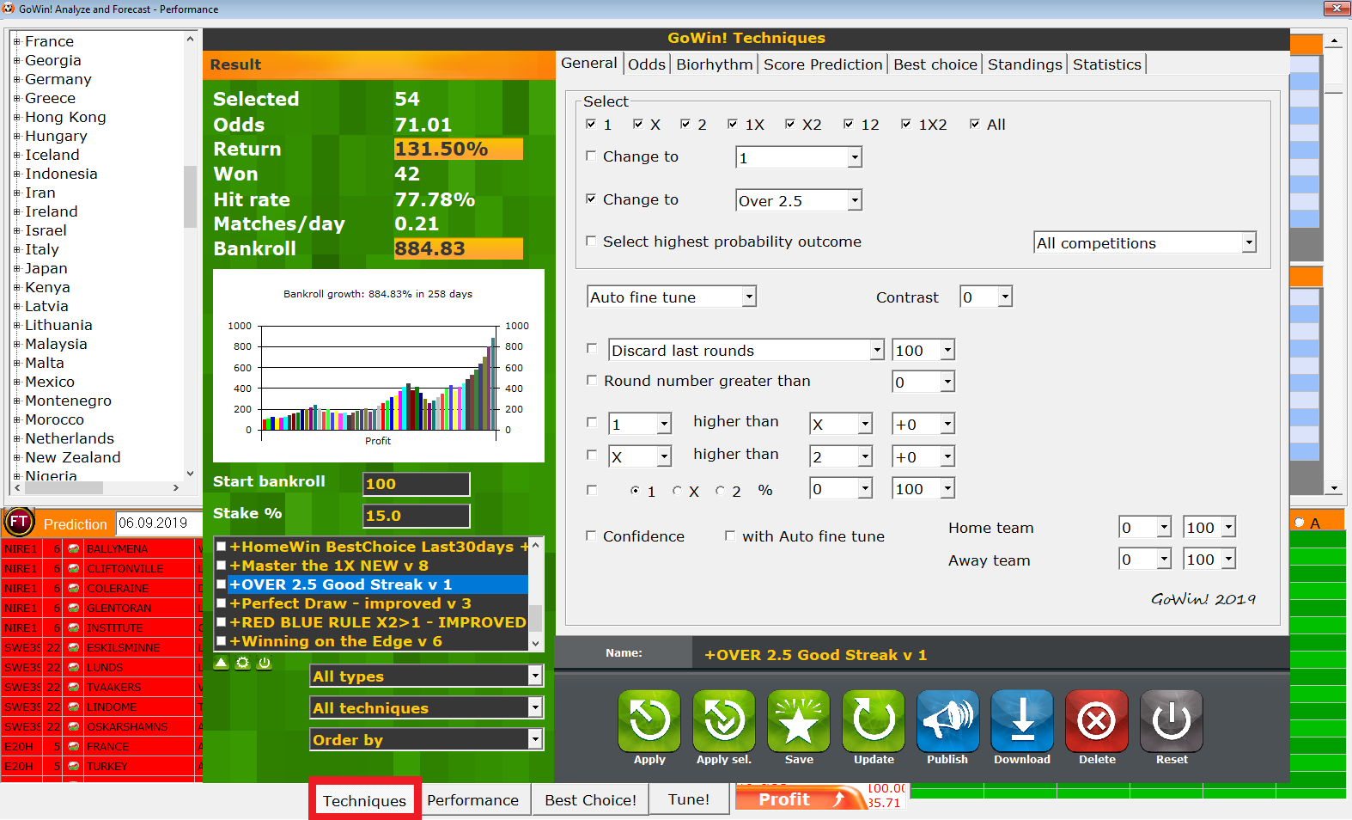Open the Score Prediction tab
The height and width of the screenshot is (820, 1352).
[x=823, y=64]
